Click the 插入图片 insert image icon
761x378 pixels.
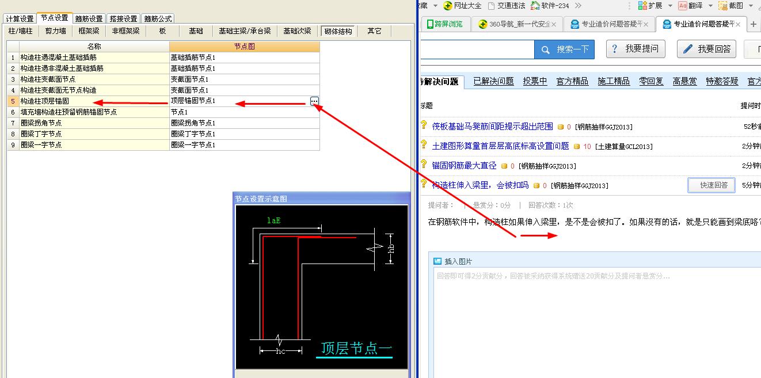[437, 261]
